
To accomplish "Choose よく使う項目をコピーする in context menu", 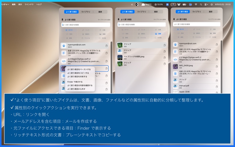I will 78,73.
